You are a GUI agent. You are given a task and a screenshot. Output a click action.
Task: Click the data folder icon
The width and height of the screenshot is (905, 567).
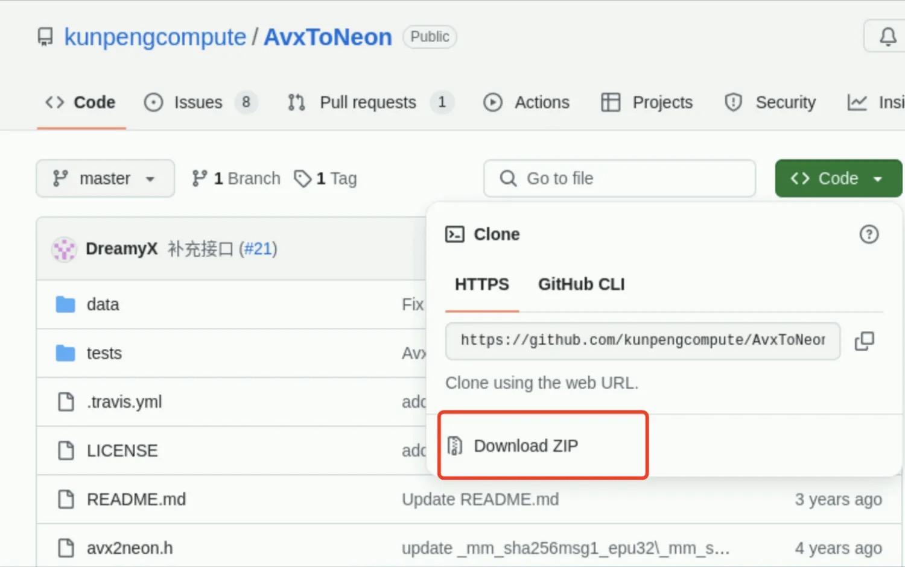coord(65,304)
